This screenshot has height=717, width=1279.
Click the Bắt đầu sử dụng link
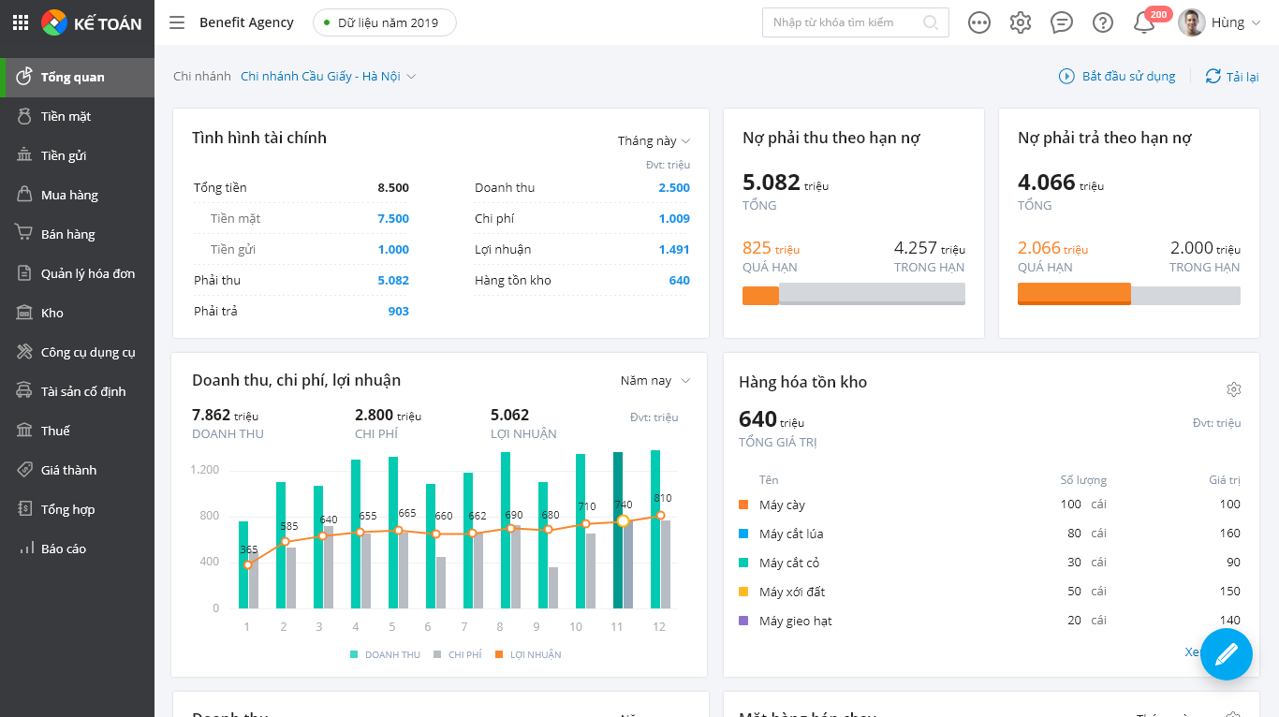point(1117,77)
